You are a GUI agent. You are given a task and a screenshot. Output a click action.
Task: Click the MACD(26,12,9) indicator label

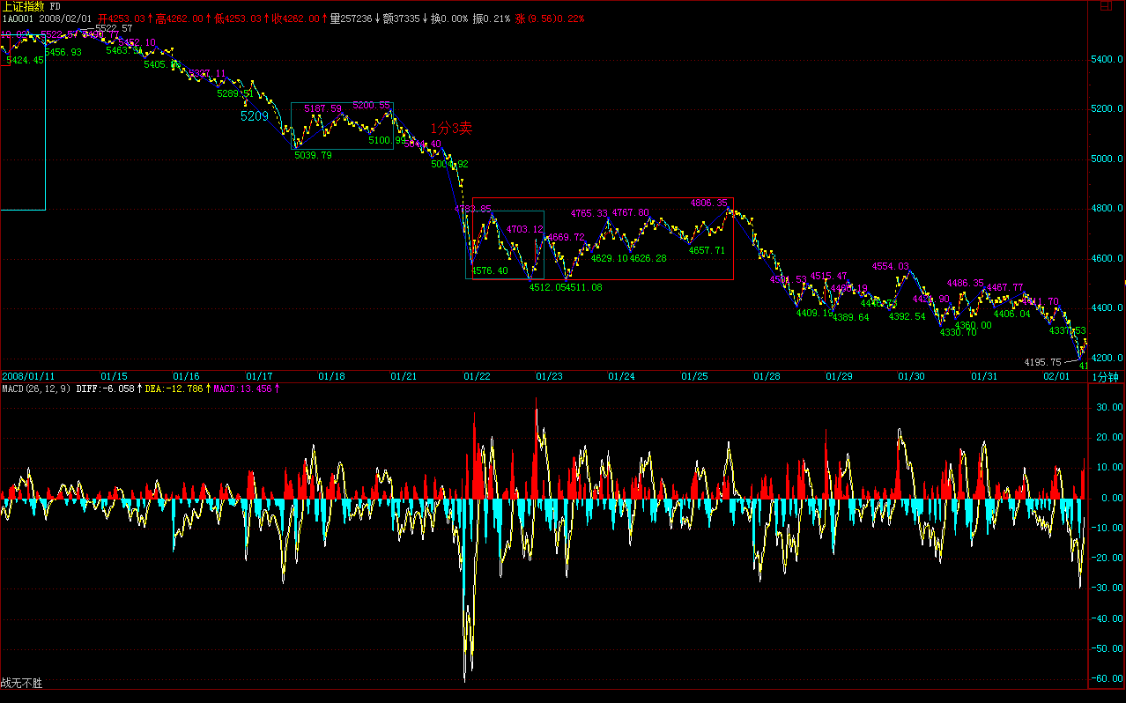(36, 388)
